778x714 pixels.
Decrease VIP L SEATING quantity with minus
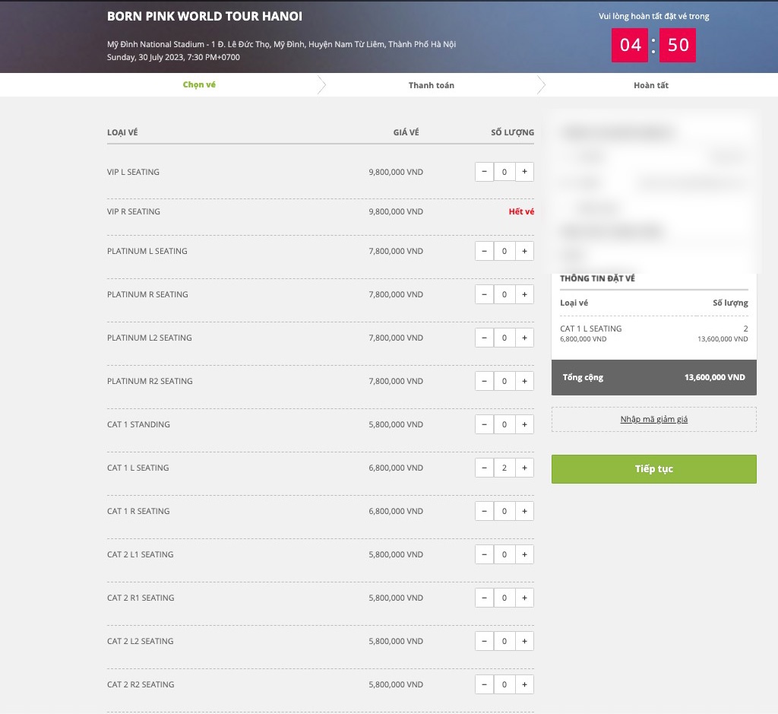click(x=485, y=172)
